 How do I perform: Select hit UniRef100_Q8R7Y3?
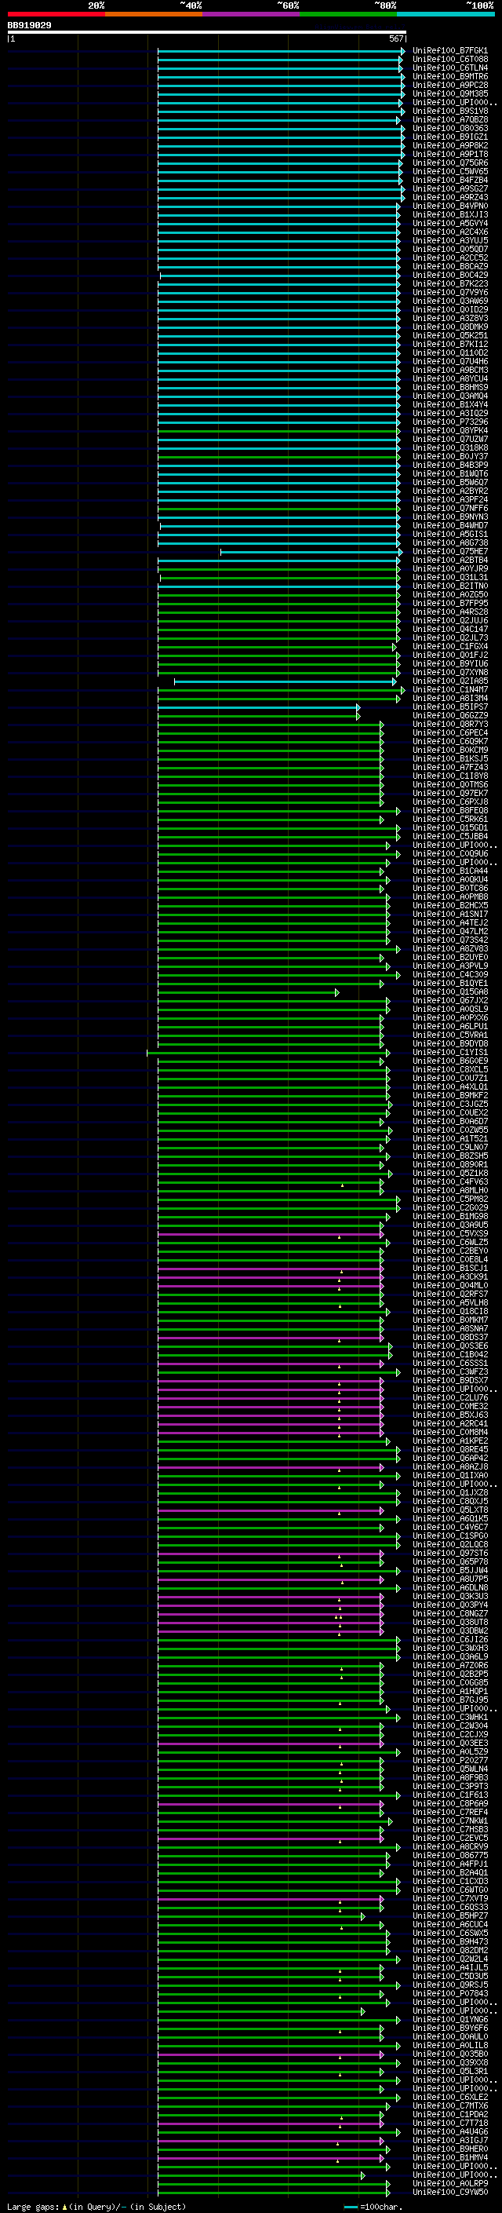449,725
